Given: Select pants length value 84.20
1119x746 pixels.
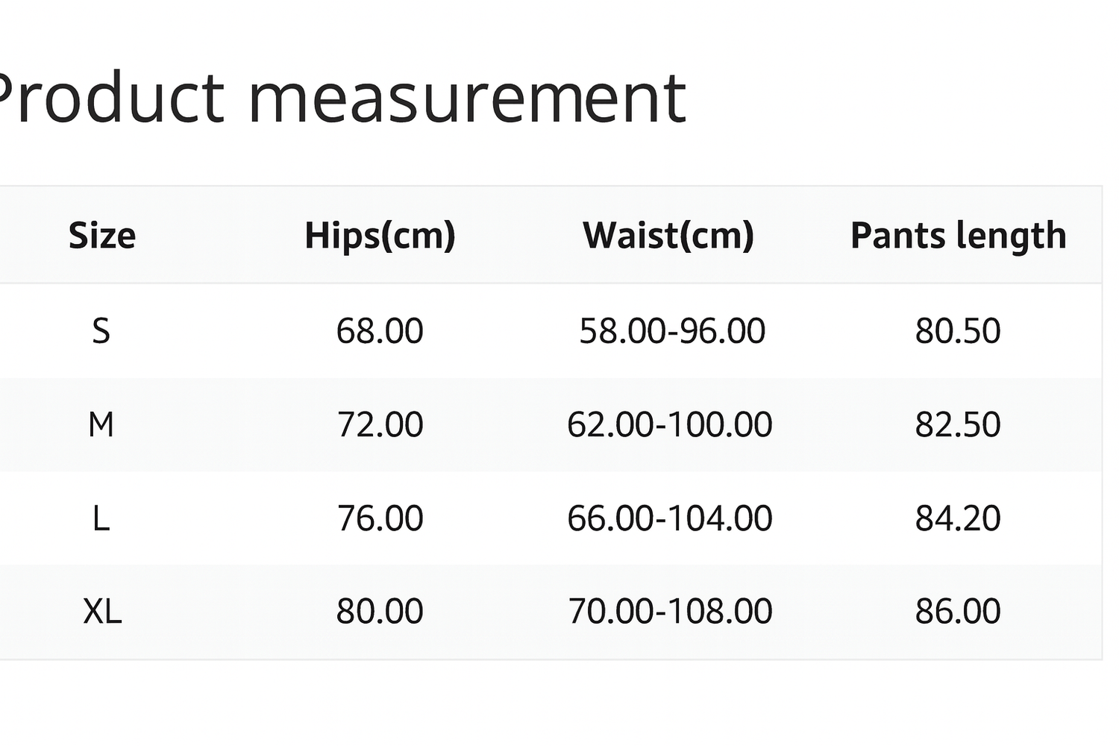Looking at the screenshot, I should pyautogui.click(x=958, y=518).
